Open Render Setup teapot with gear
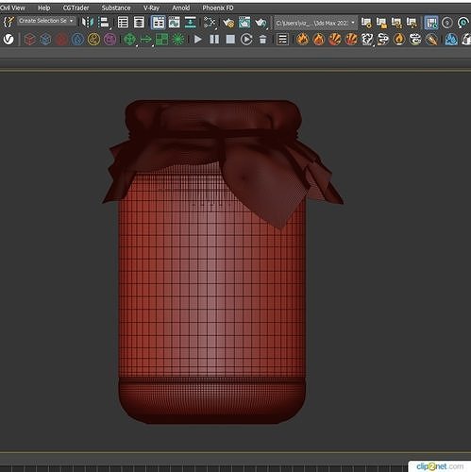 tap(228, 23)
